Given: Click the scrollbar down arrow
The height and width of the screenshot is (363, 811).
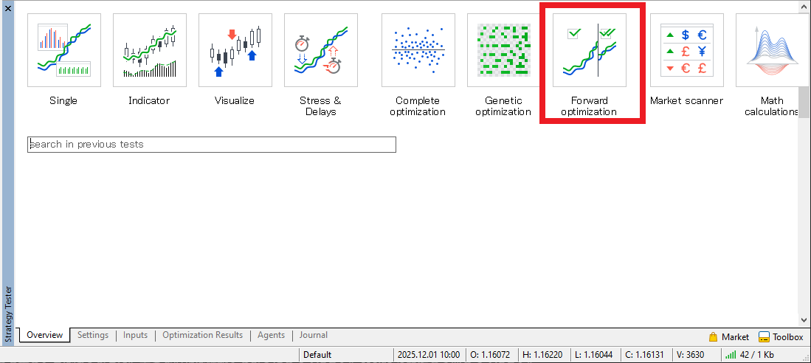Looking at the screenshot, I should coord(804,320).
